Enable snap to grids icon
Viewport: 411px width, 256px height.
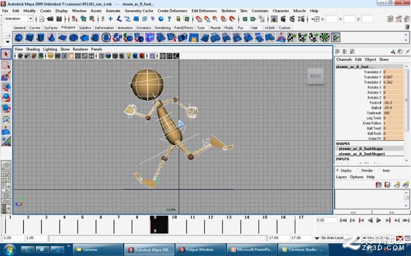click(x=199, y=19)
